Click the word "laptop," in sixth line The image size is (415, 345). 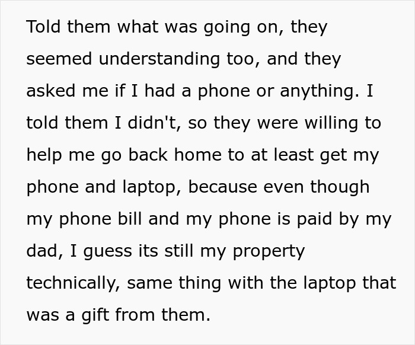tap(152, 187)
